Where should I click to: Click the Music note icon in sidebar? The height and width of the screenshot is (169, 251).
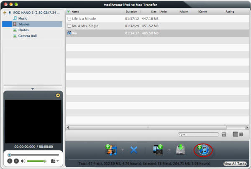pos(15,18)
